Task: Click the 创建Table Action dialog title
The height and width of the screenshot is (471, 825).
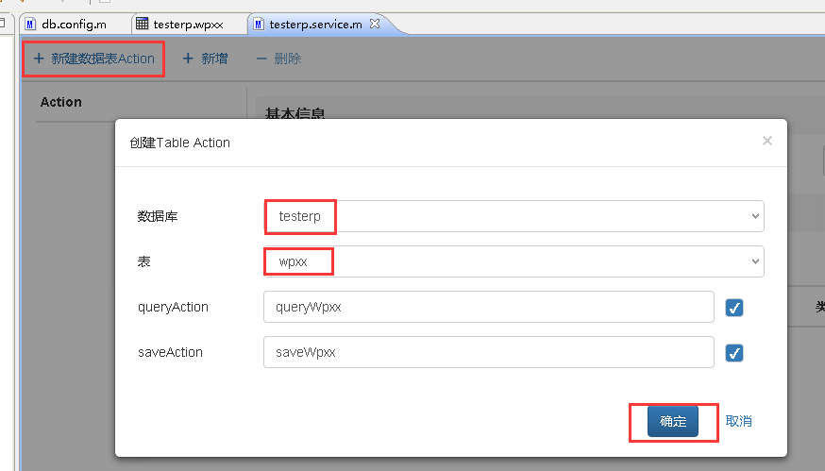Action: (x=180, y=143)
